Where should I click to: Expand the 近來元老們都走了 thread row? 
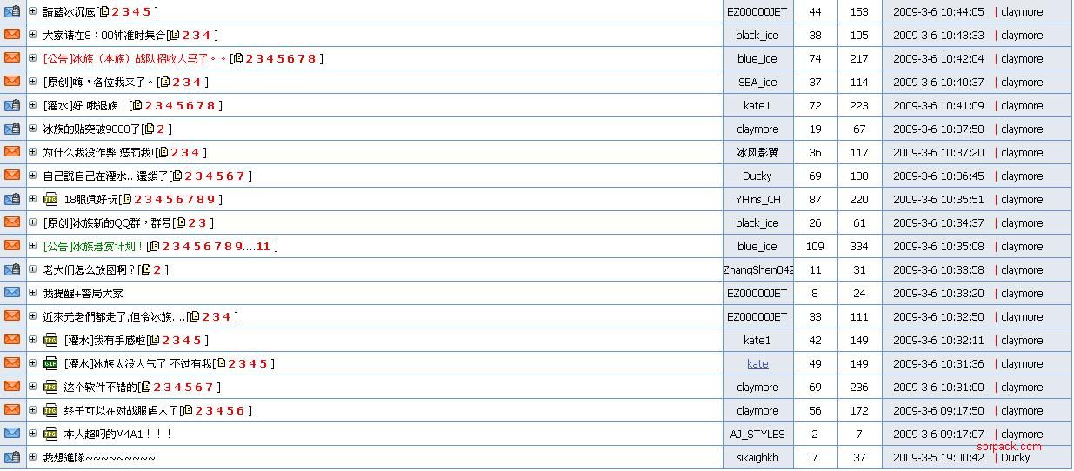(x=33, y=316)
